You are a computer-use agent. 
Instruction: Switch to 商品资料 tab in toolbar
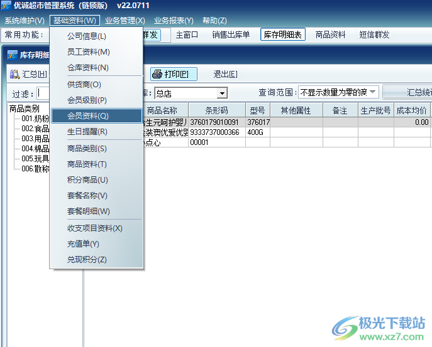coord(330,35)
